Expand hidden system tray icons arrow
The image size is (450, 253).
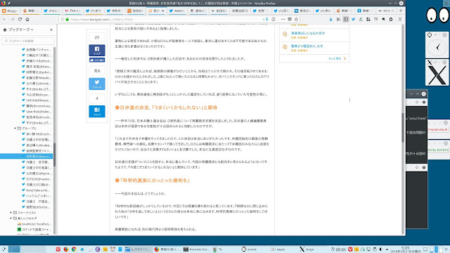pyautogui.click(x=387, y=249)
